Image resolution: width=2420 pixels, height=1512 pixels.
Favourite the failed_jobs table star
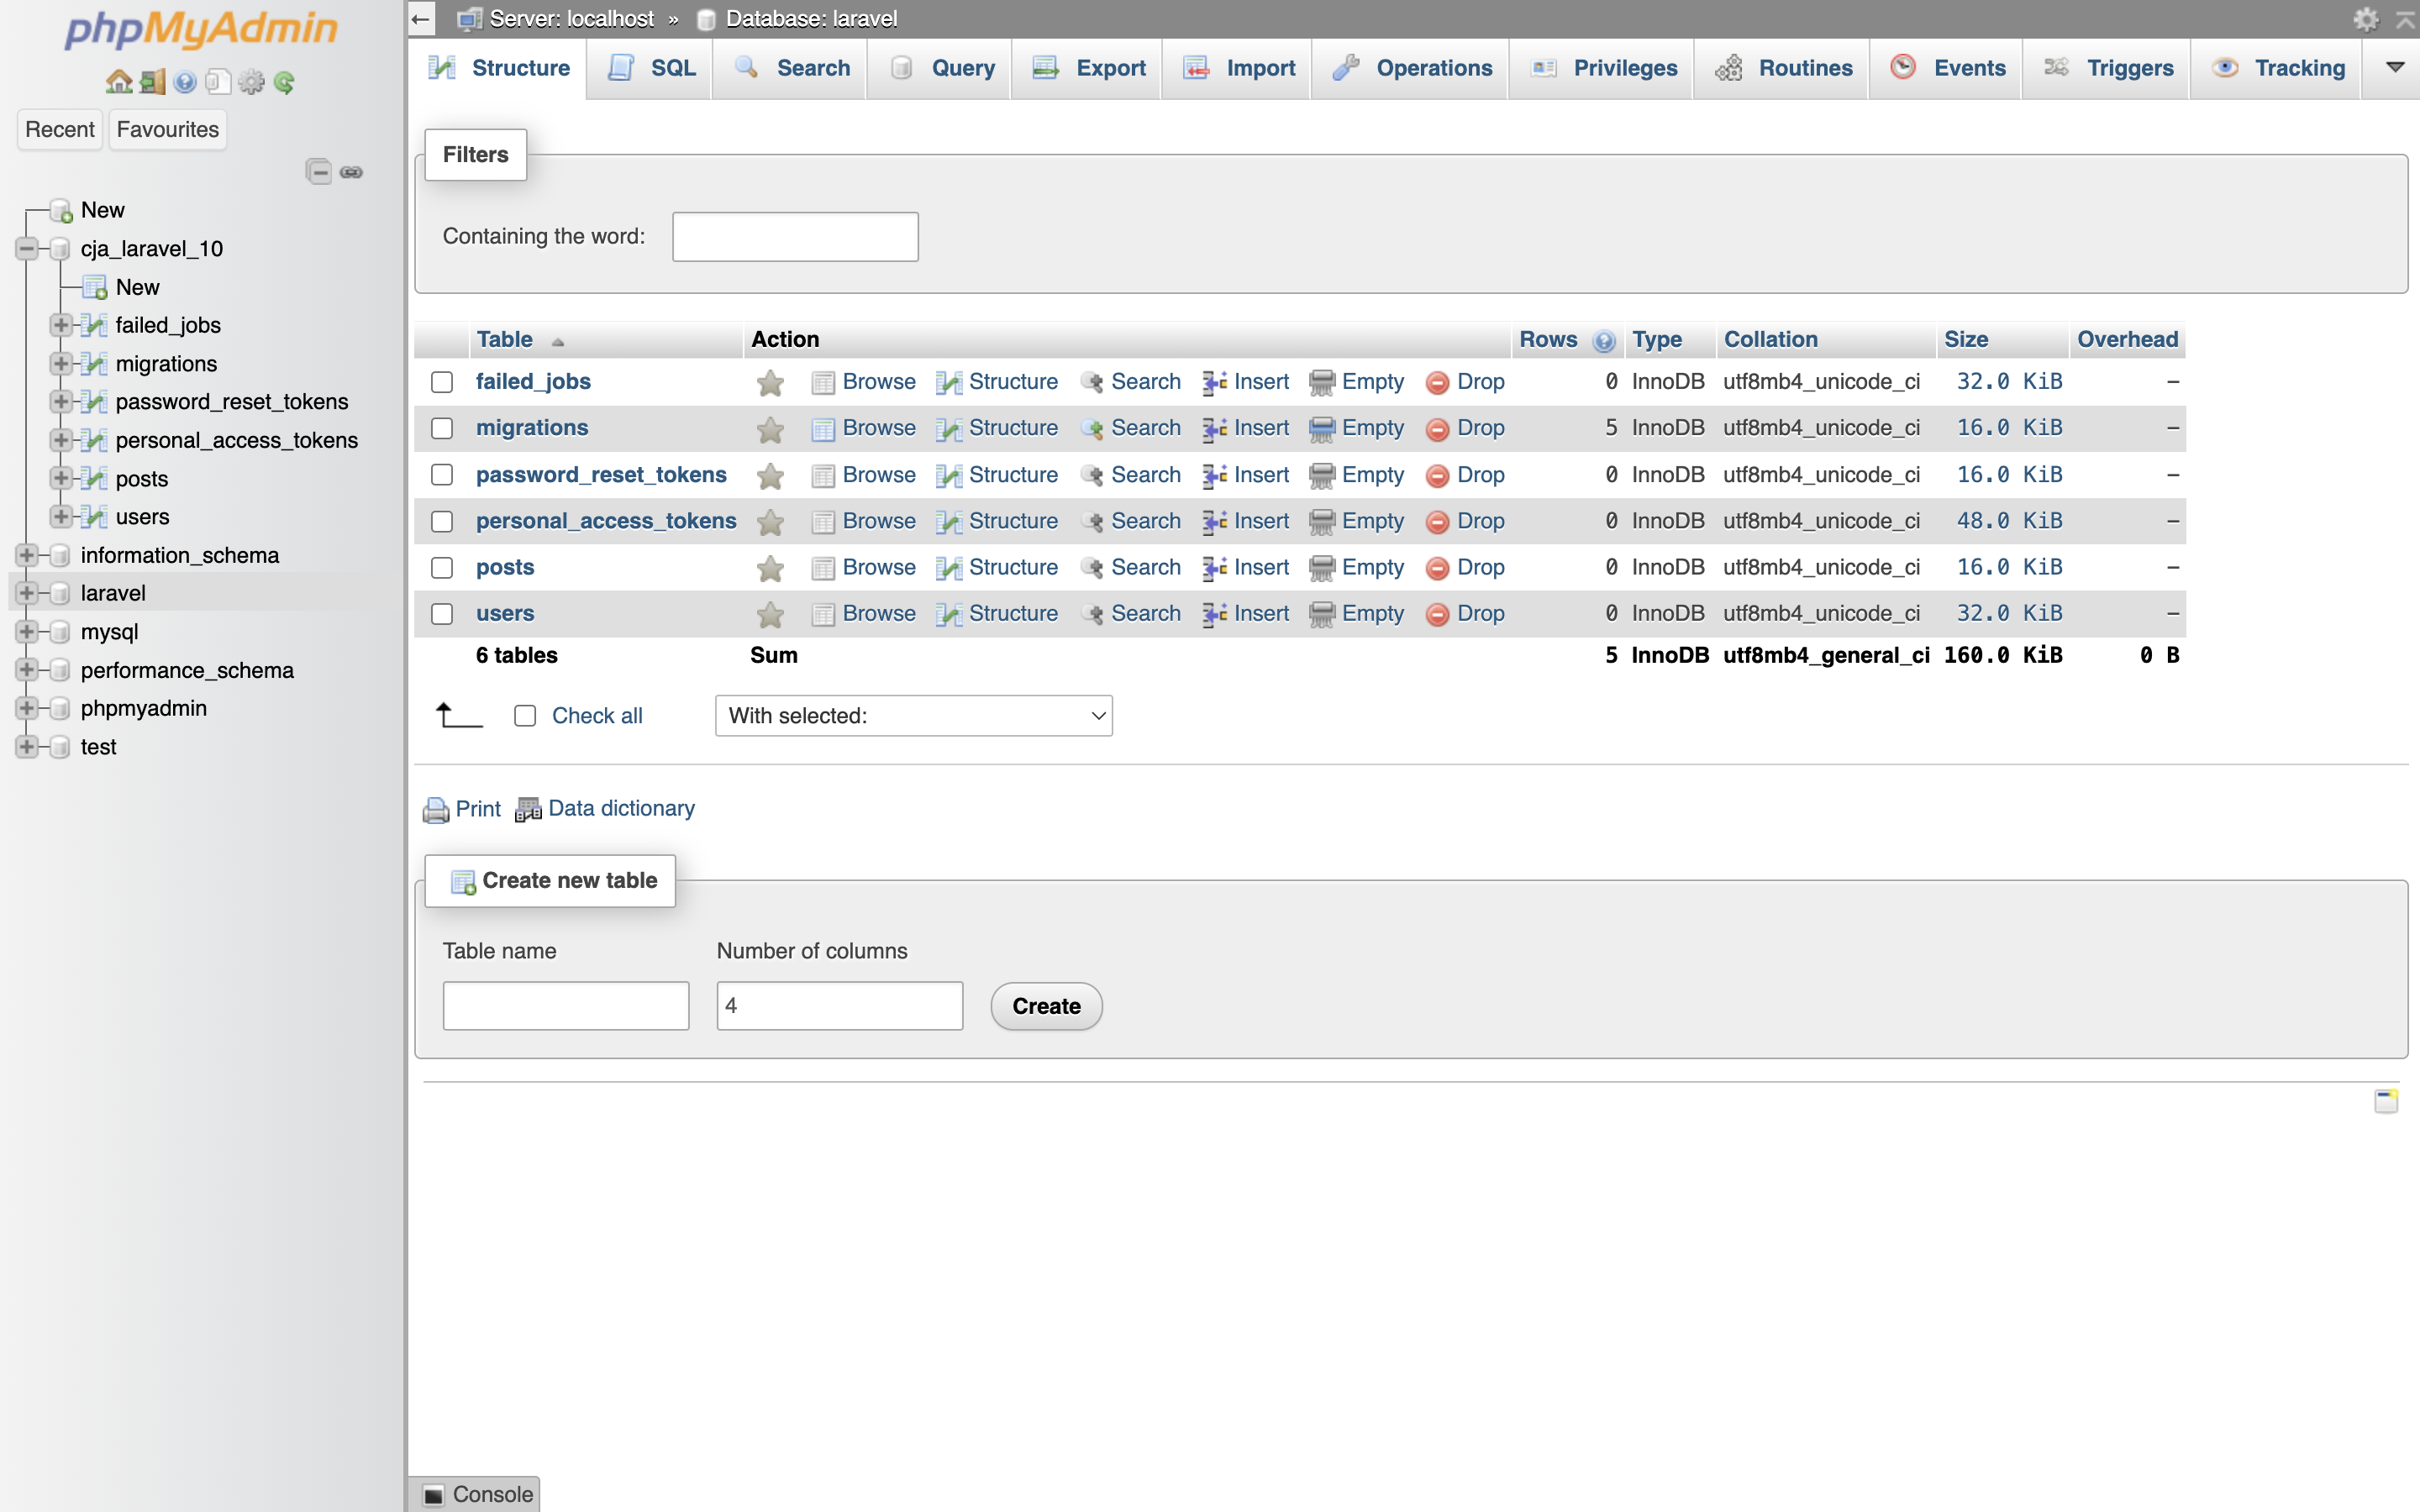(770, 382)
